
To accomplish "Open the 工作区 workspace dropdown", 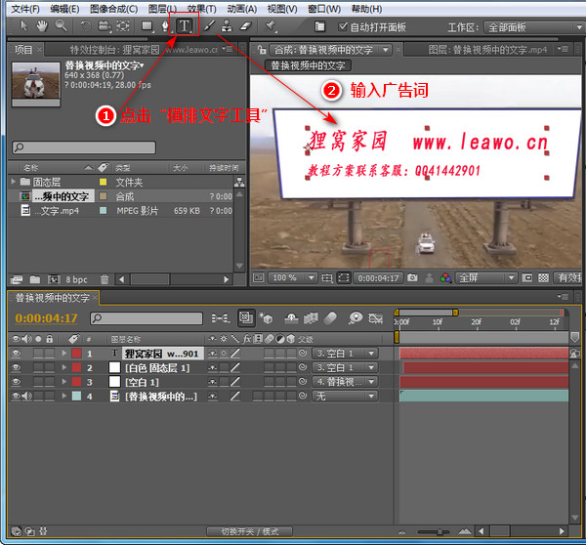I will click(534, 27).
